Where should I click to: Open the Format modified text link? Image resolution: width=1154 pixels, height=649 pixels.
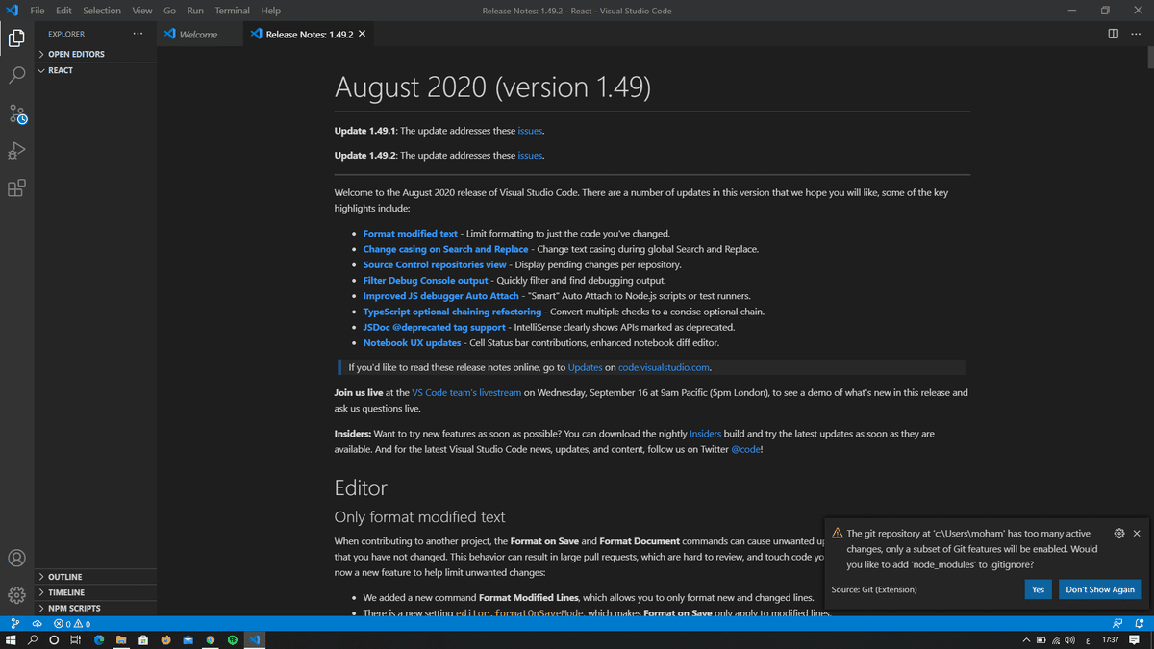click(410, 234)
